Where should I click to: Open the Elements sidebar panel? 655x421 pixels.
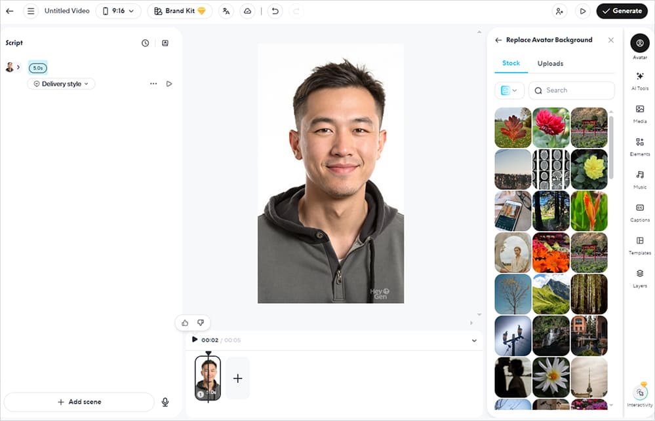639,145
